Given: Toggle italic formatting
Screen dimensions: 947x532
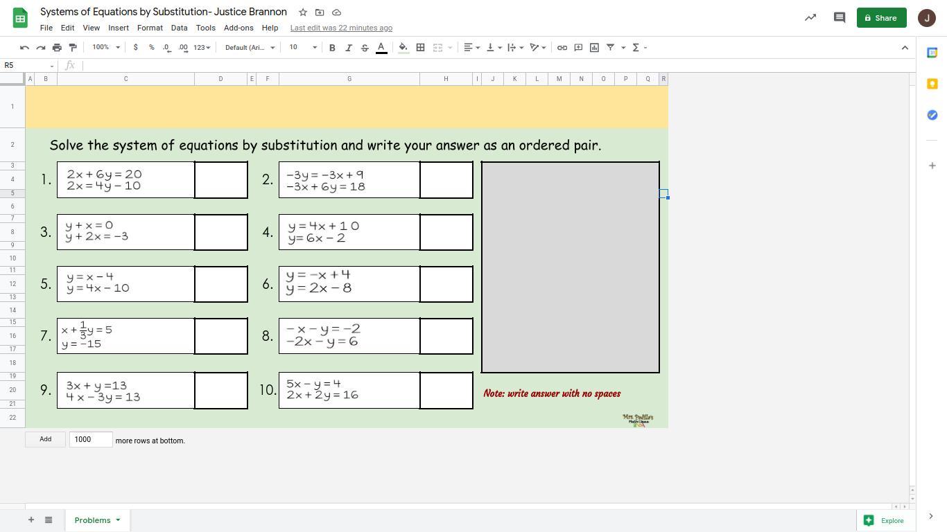Looking at the screenshot, I should click(349, 48).
